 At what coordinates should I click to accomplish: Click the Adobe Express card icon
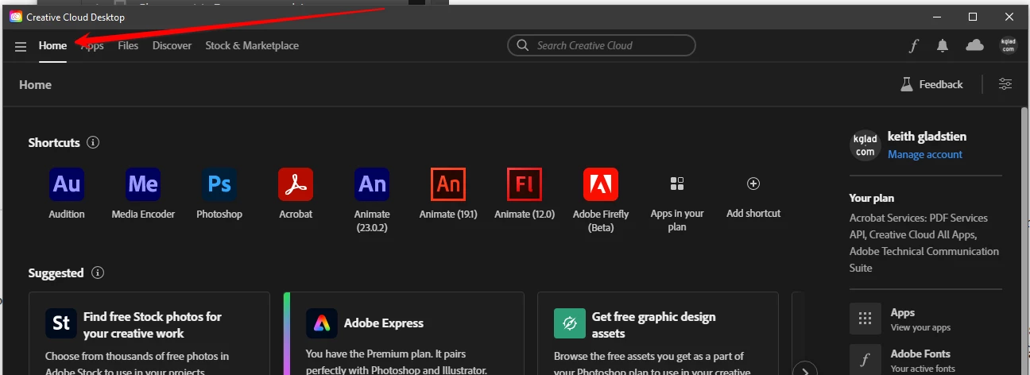[x=322, y=323]
